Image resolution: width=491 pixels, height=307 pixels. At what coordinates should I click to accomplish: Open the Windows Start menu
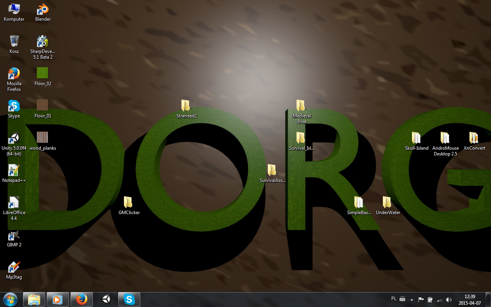pos(10,299)
